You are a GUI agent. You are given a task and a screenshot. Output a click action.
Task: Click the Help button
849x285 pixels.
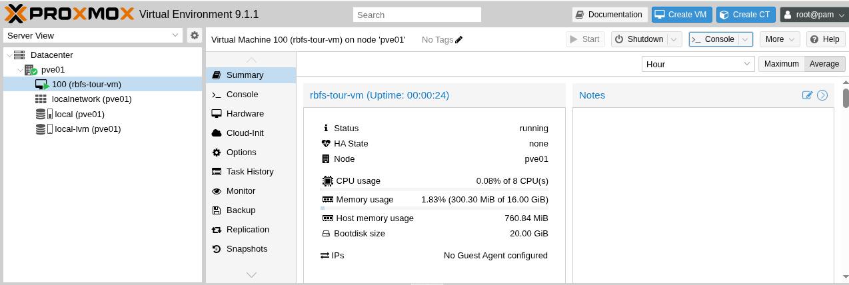click(826, 39)
